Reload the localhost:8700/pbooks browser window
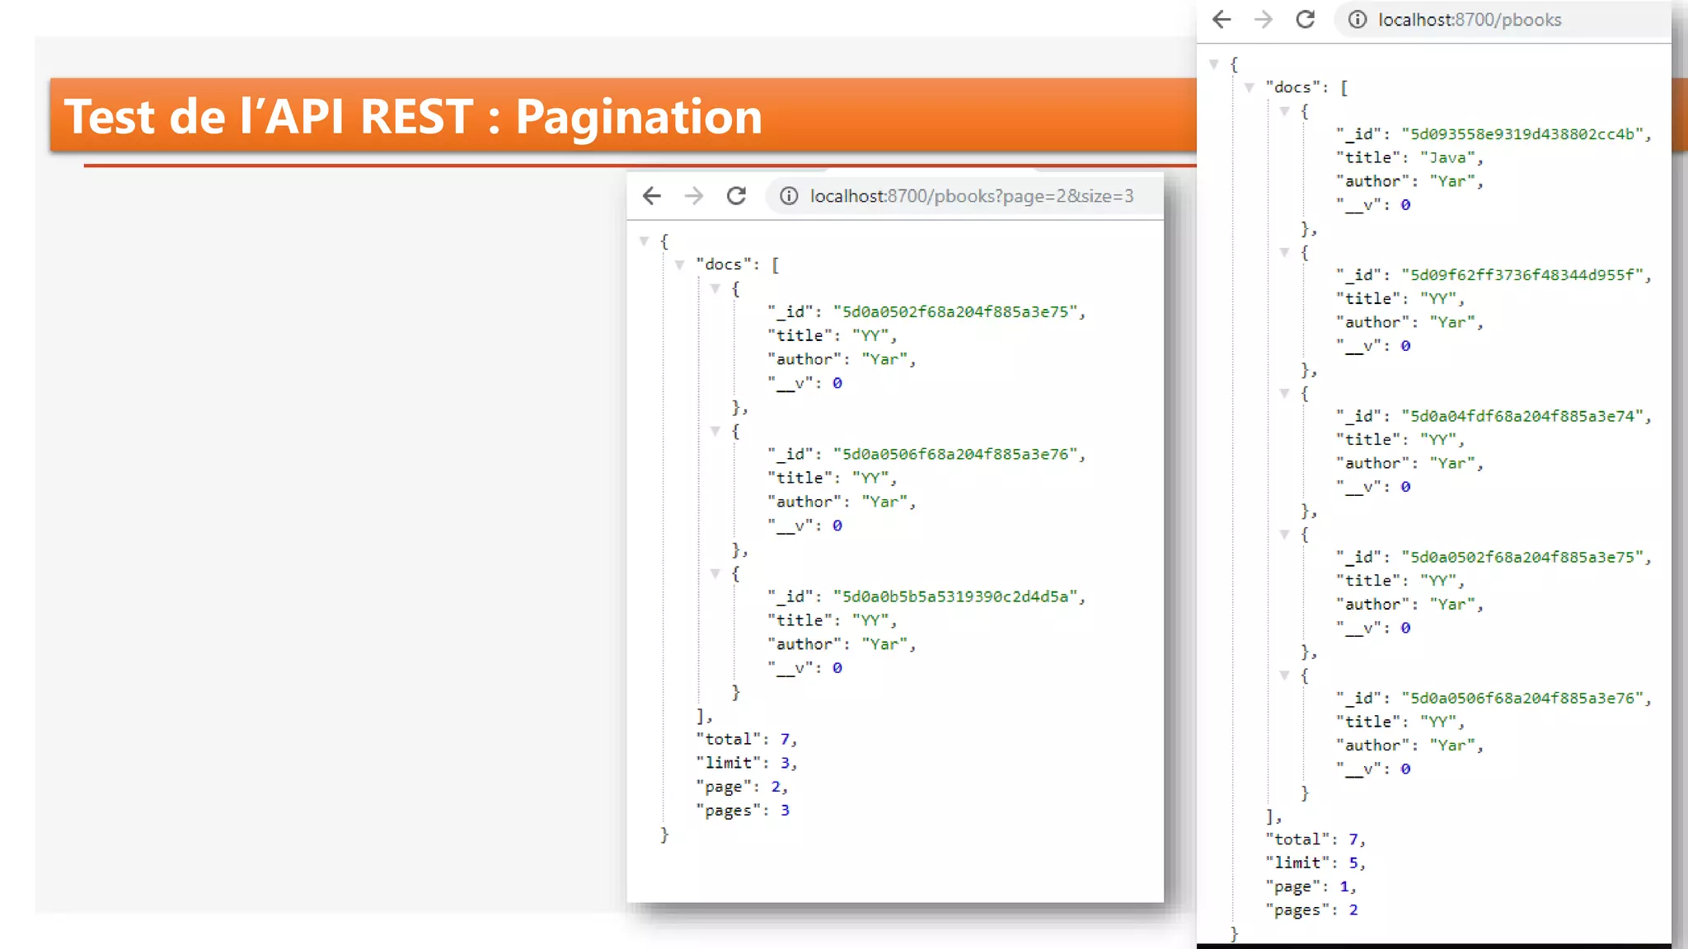The image size is (1688, 949). tap(1306, 20)
